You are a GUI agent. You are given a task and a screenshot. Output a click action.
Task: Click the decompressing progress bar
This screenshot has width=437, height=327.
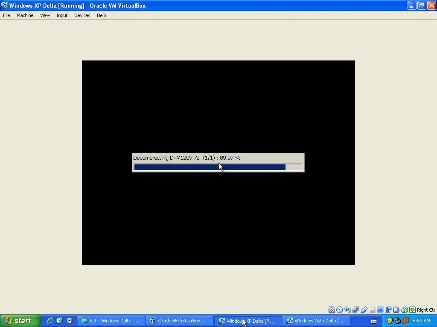point(218,167)
